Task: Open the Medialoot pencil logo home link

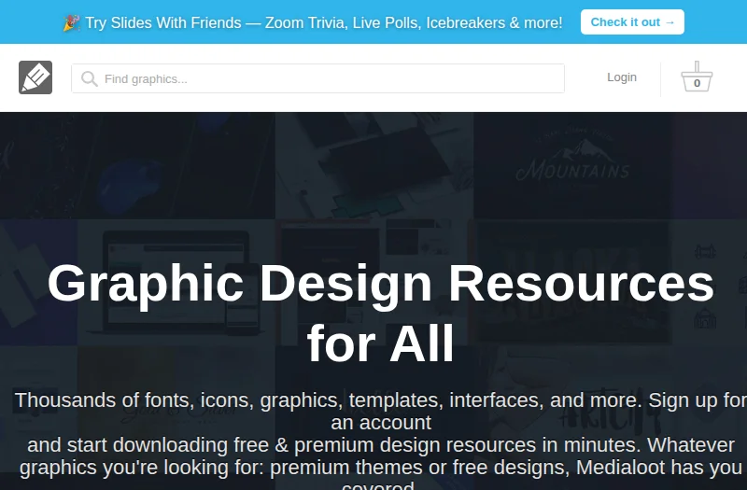Action: 35,77
